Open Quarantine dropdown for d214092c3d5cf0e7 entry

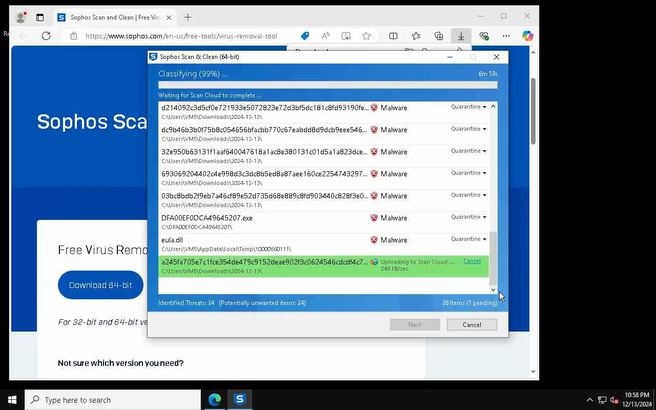[x=469, y=107]
